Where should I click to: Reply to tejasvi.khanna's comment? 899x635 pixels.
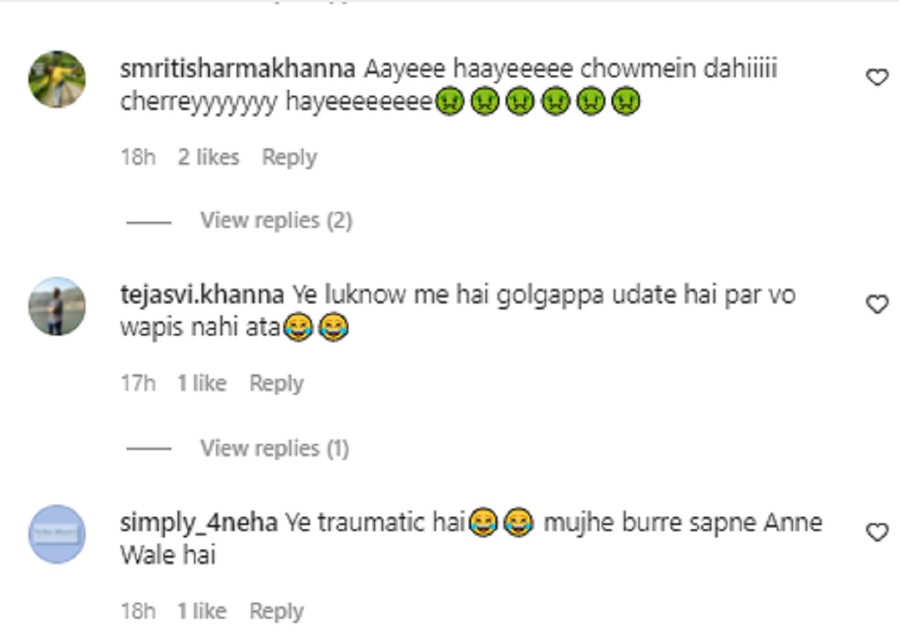click(x=276, y=383)
